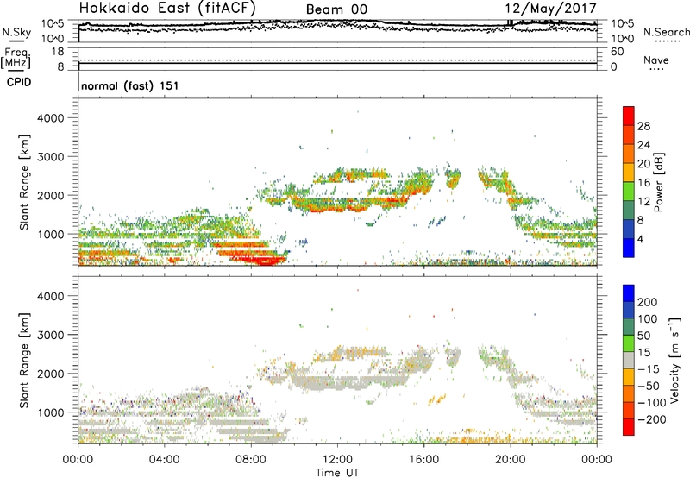Click the '60' Nave axis label
The width and height of the screenshot is (690, 478).
click(617, 52)
